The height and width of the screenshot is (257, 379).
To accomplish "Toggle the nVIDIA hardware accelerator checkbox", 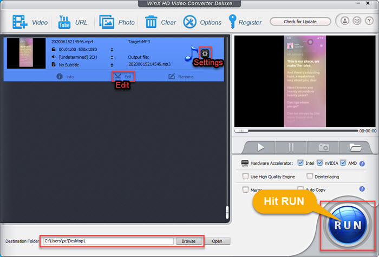I will [x=320, y=163].
